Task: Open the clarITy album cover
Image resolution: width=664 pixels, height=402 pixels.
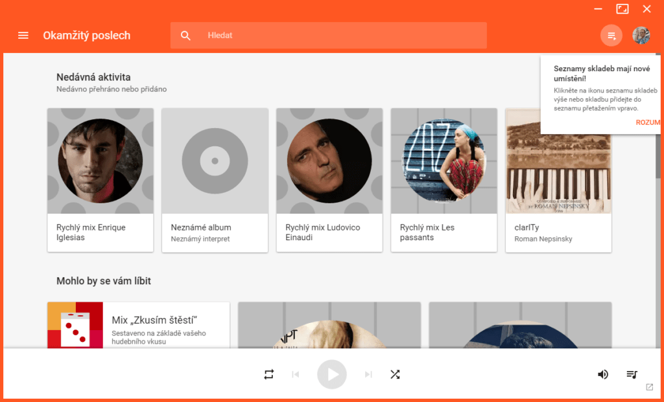Action: coord(558,161)
